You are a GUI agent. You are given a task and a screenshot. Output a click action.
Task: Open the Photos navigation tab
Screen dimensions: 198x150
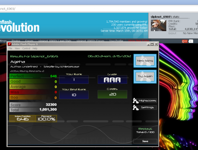[x=16, y=40]
